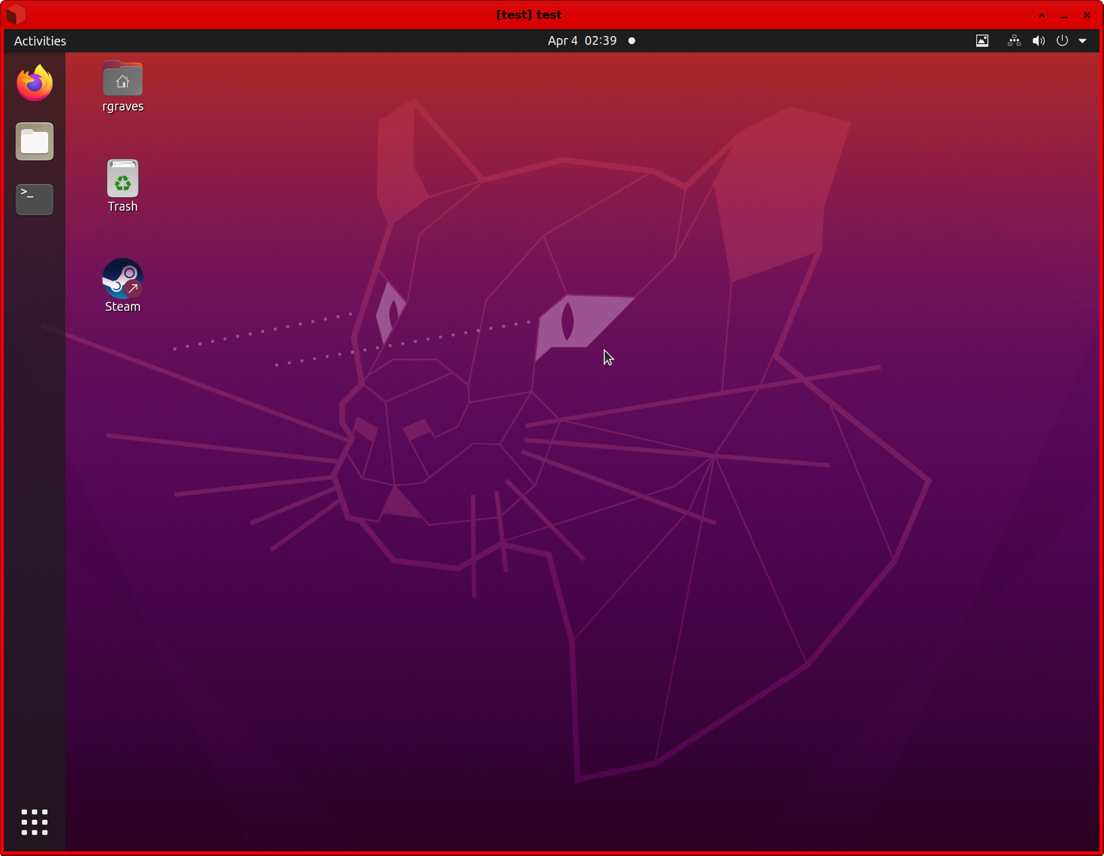Open window menu via red cube icon
1104x856 pixels.
(x=16, y=14)
